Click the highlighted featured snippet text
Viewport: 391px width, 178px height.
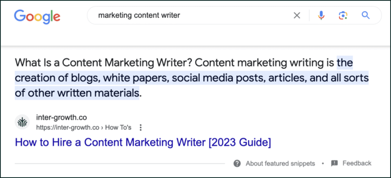coord(192,78)
